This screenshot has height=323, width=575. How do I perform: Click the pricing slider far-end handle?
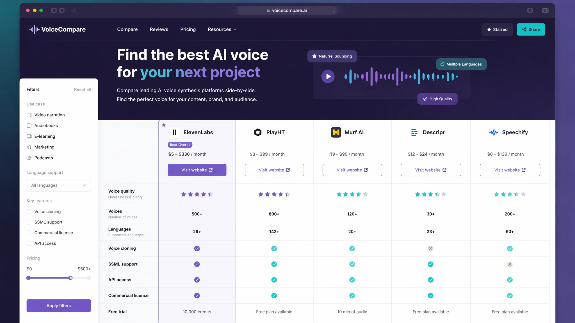click(x=89, y=278)
